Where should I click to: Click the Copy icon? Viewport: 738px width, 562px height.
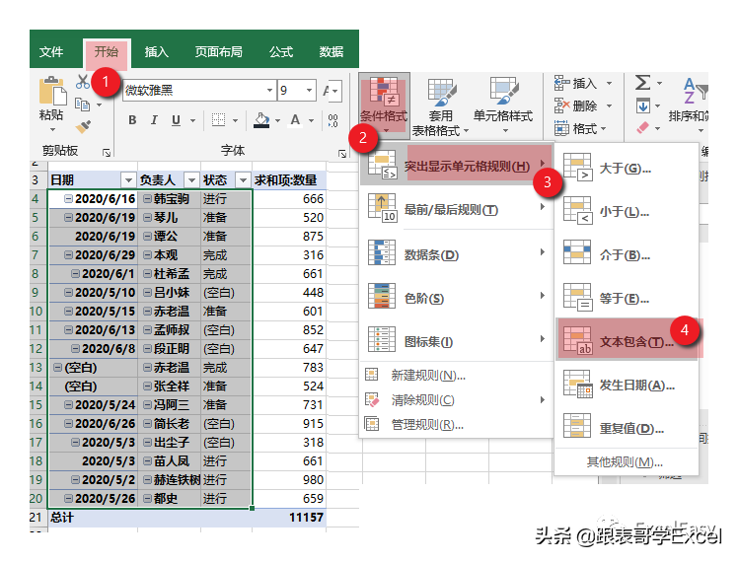pos(82,105)
